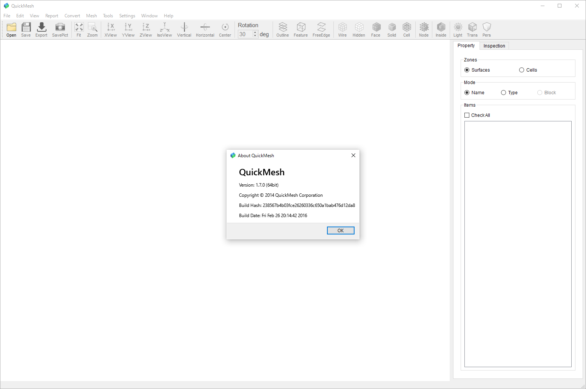
Task: Select Solid display mode
Action: pos(392,30)
